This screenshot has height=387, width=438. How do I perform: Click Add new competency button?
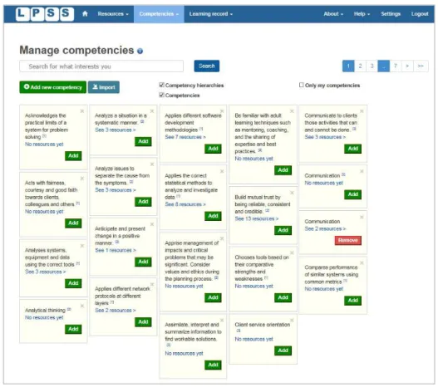click(53, 87)
